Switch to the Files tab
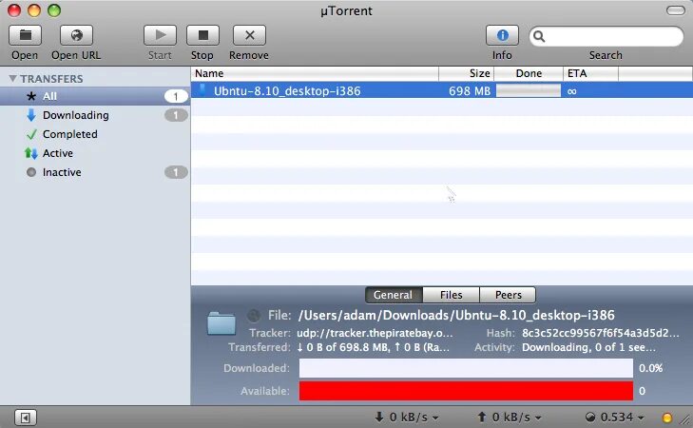 pyautogui.click(x=451, y=295)
